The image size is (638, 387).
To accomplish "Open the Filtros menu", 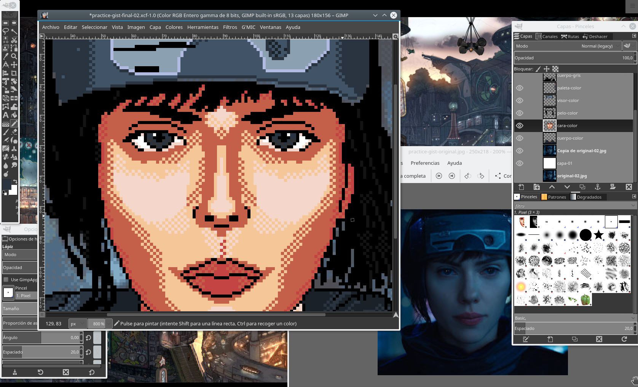I will [230, 27].
